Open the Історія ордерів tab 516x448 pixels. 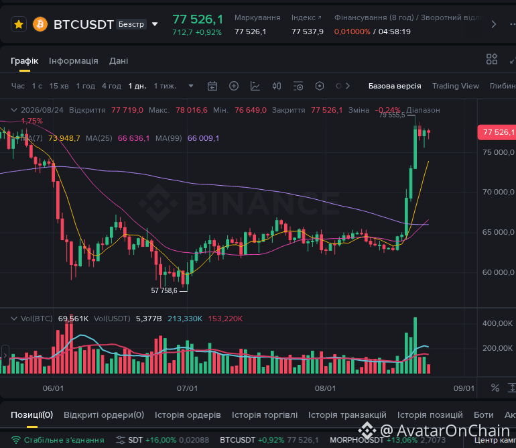[x=188, y=414]
